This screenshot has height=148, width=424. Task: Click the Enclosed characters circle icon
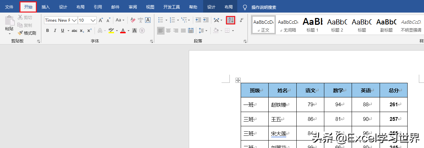click(142, 31)
